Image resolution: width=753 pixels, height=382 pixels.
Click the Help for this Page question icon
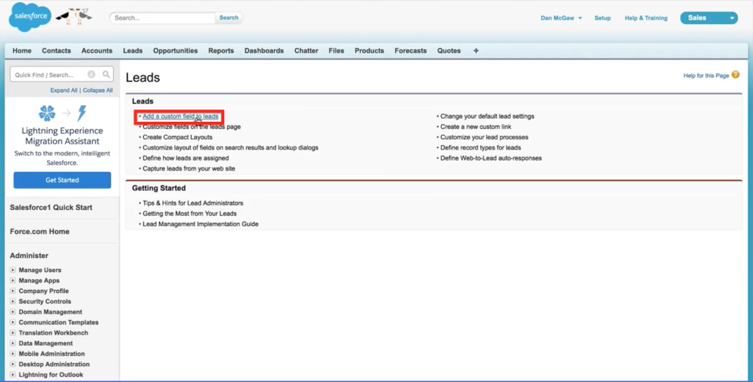pyautogui.click(x=735, y=75)
